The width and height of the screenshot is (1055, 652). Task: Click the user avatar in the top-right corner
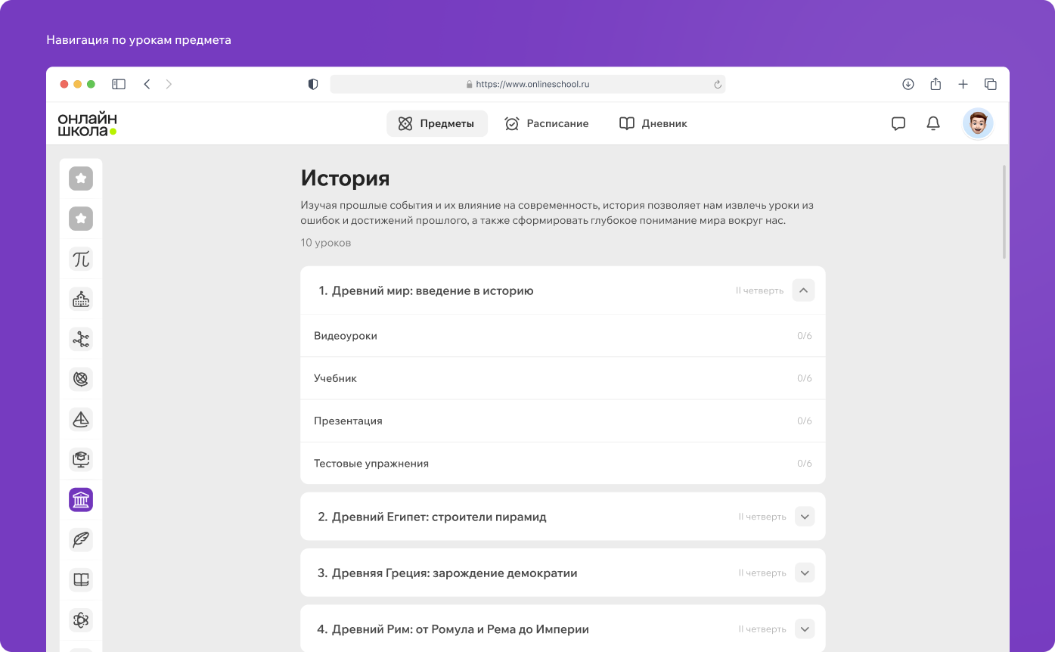point(978,123)
